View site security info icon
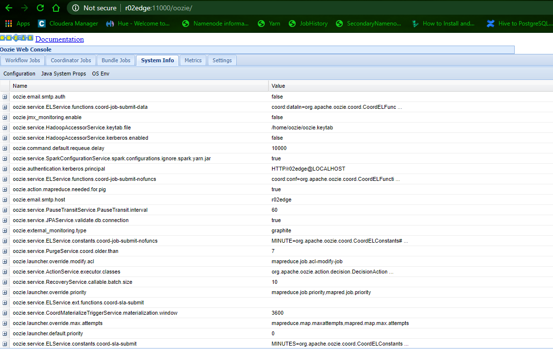 pyautogui.click(x=76, y=8)
